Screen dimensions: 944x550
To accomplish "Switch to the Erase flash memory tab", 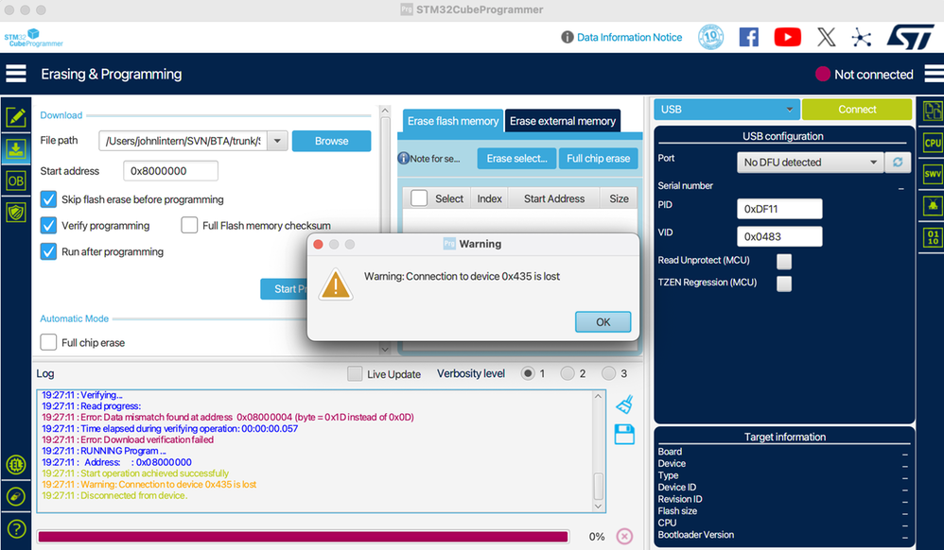I will point(451,121).
